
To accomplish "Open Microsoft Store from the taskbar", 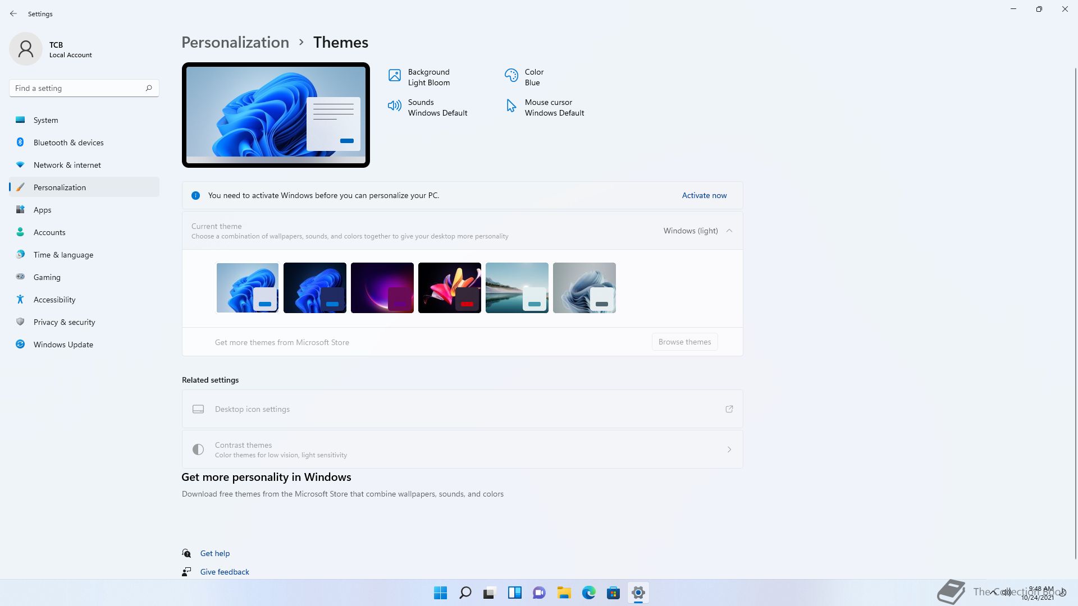I will coord(614,593).
